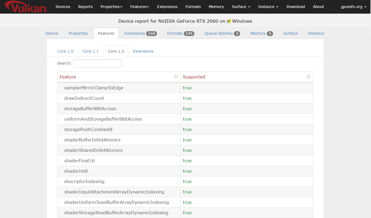Select shaderStorageTexelBufferArrayDynamicIndexing feature
Image resolution: width=371 pixels, height=218 pixels.
[x=116, y=213]
